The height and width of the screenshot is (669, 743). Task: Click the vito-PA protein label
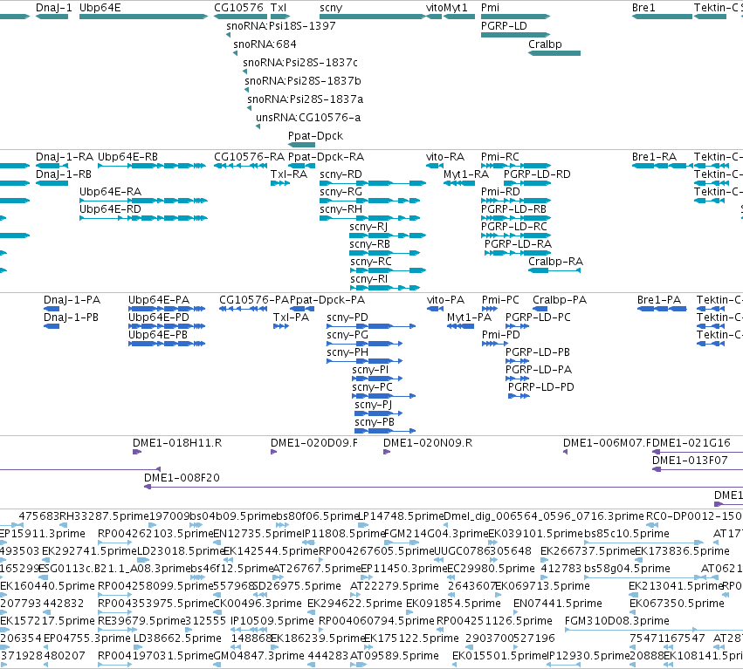coord(446,300)
